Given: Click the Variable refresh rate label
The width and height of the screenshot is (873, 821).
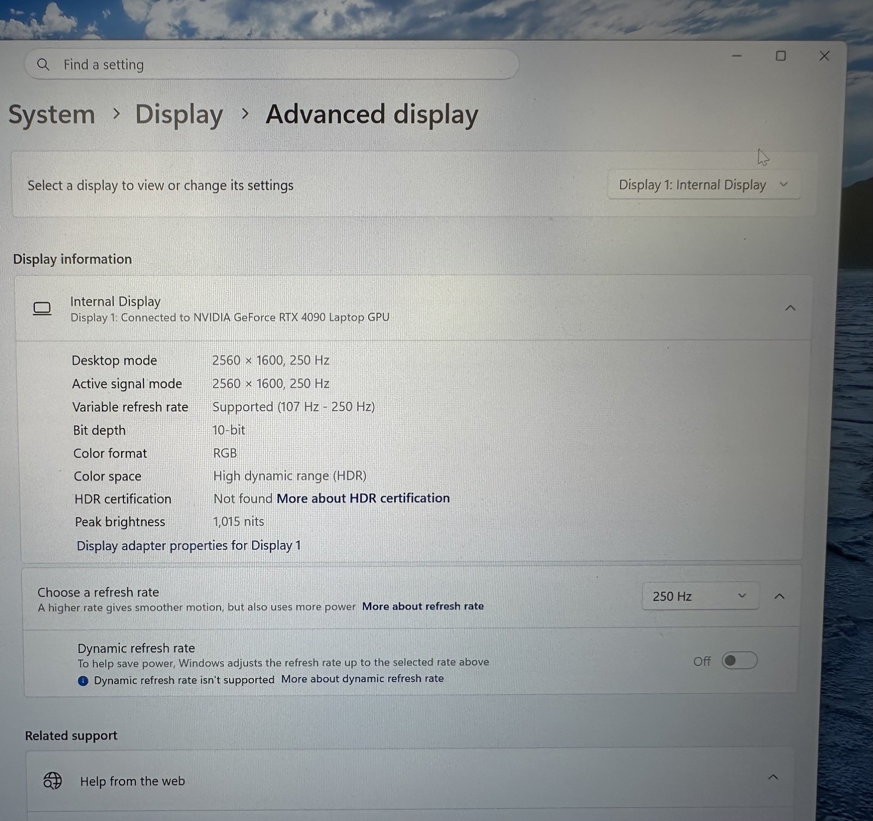Looking at the screenshot, I should click(x=130, y=407).
